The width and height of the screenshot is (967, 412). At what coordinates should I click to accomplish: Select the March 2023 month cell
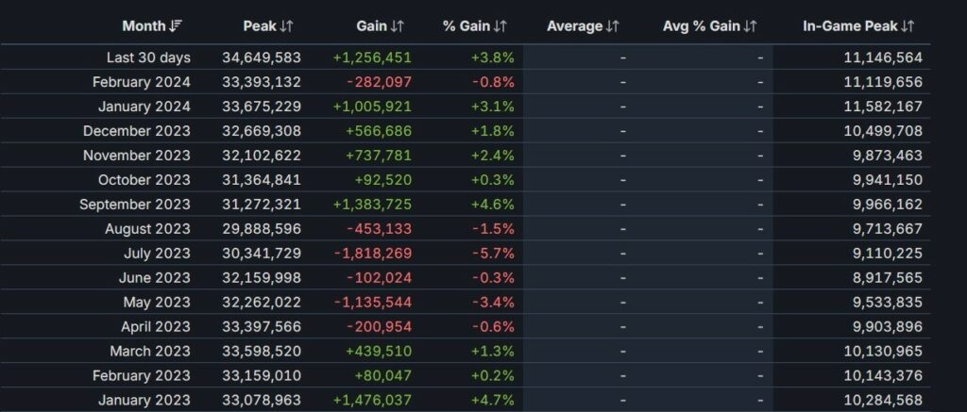coord(149,352)
